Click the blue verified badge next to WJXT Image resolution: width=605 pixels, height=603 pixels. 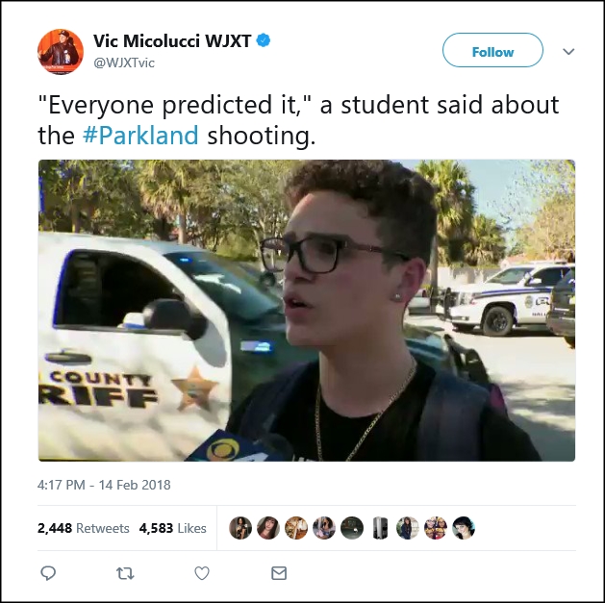264,40
